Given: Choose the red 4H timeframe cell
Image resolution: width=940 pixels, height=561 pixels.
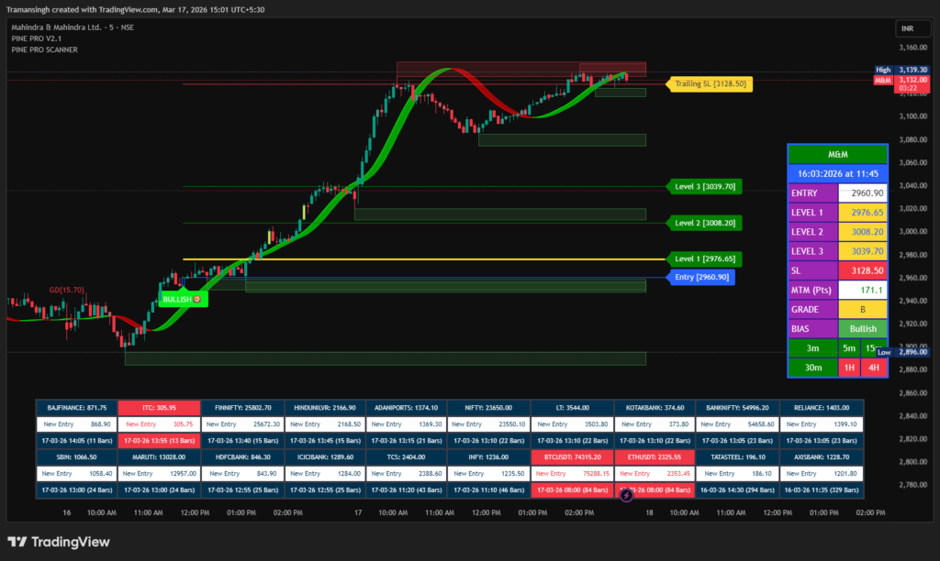Looking at the screenshot, I should point(874,368).
